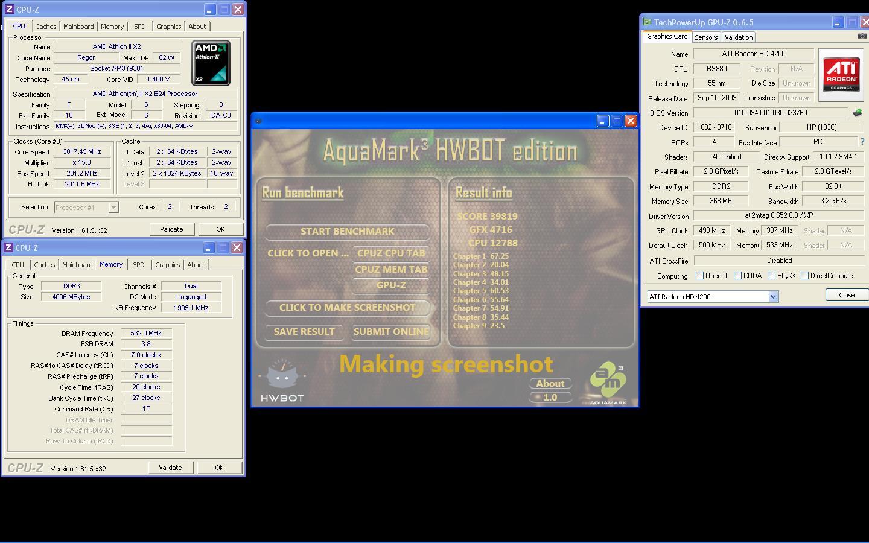Viewport: 869px width, 543px height.
Task: Click the NB Frequency value 1995.1 MHz
Action: (x=191, y=308)
